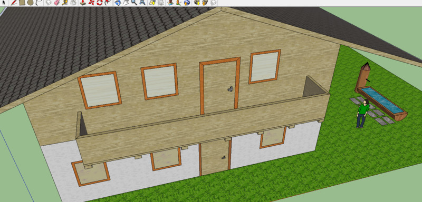Screen dimensions: 422x202
Task: Select the Offset tool
Action: 108,3
